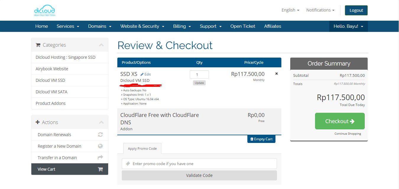399x189 pixels.
Task: Click Affiliates in navigation
Action: [273, 26]
